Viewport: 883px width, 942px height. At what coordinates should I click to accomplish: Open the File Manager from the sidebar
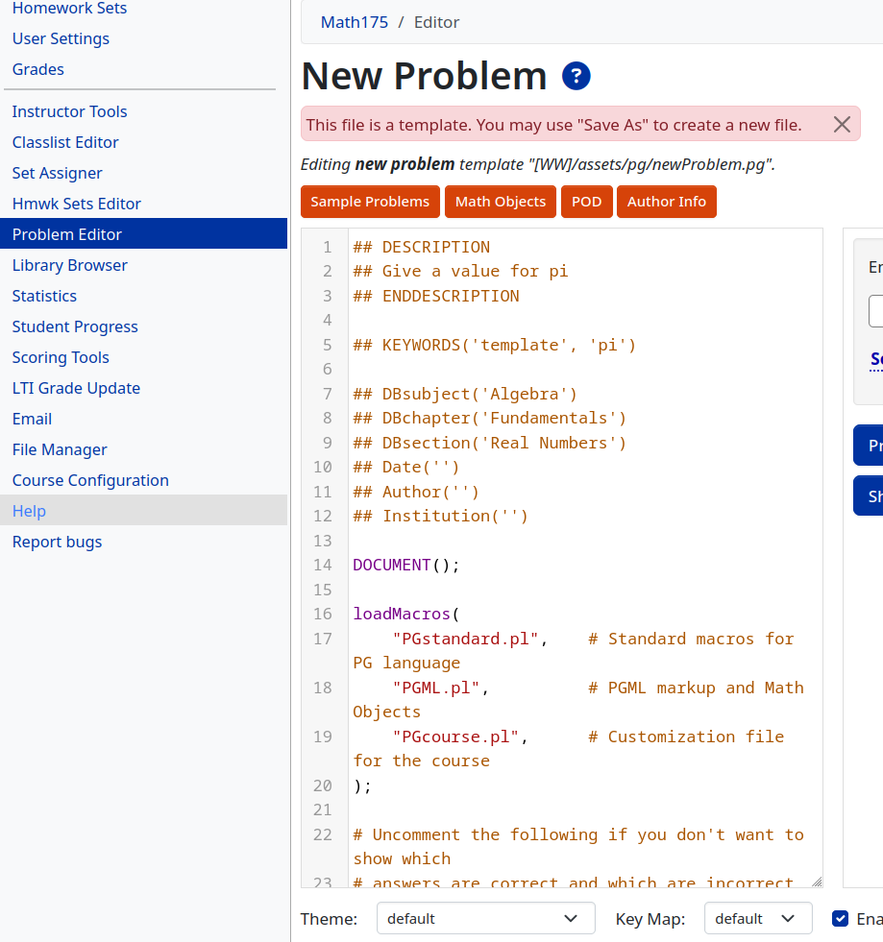(61, 449)
